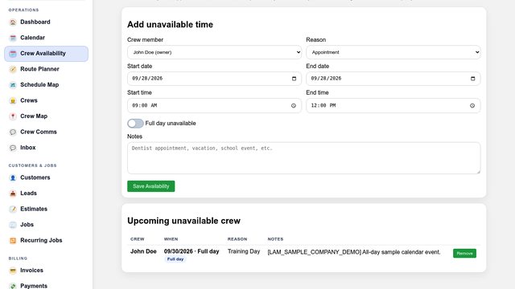
Task: Open Inbox in the sidebar
Action: pyautogui.click(x=47, y=148)
